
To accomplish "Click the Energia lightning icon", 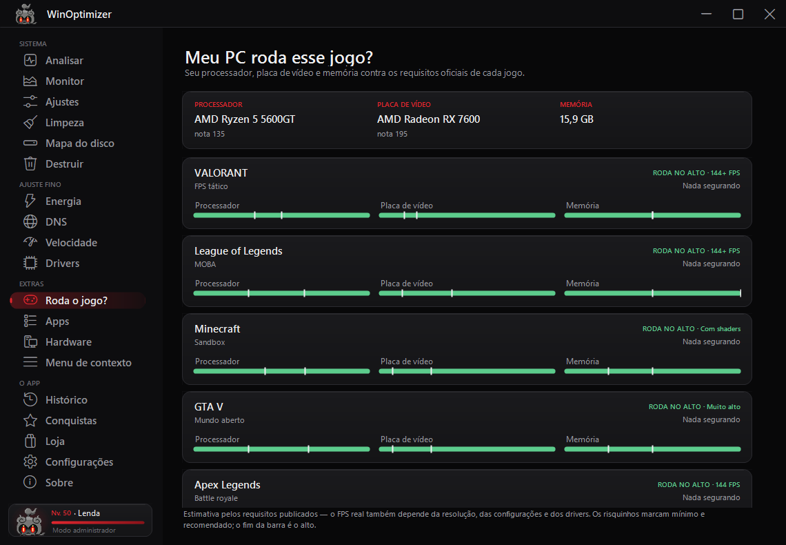I will [30, 201].
